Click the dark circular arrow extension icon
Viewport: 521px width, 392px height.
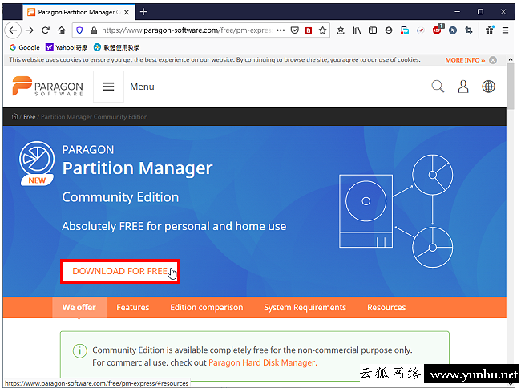[x=453, y=30]
